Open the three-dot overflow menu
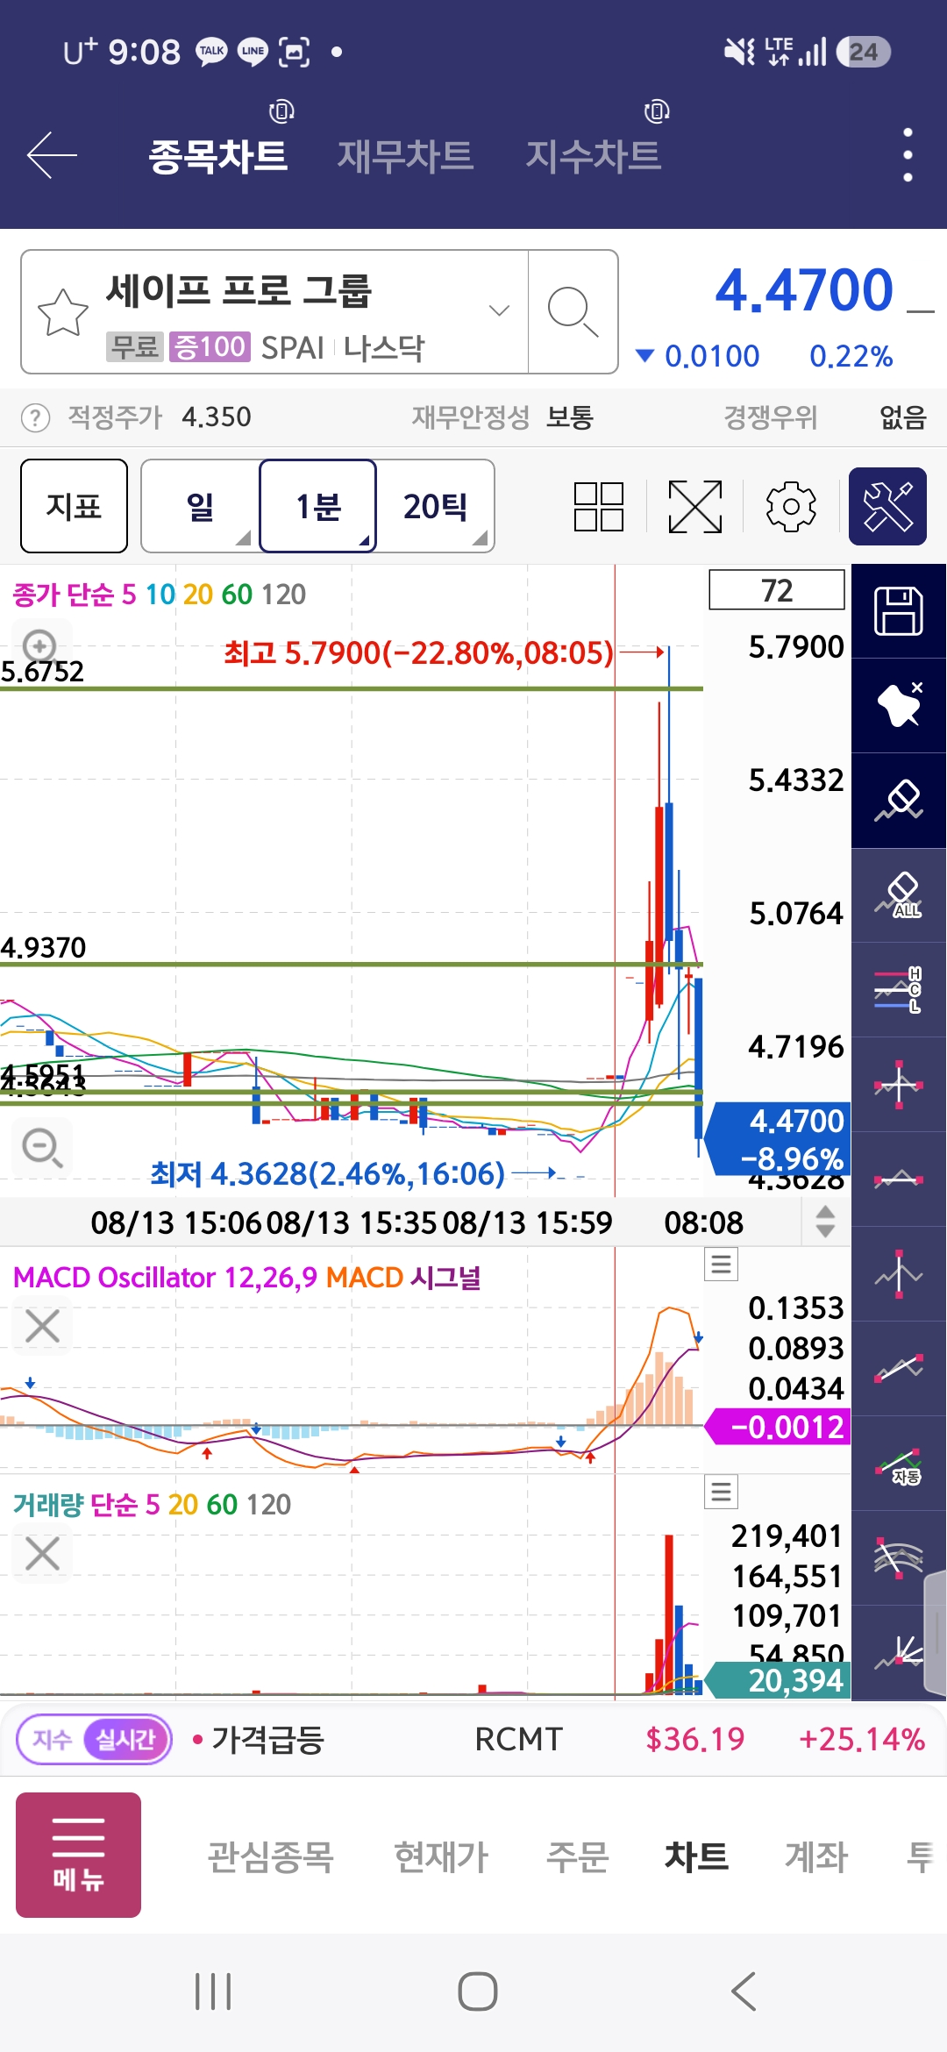This screenshot has width=947, height=2052. [908, 155]
